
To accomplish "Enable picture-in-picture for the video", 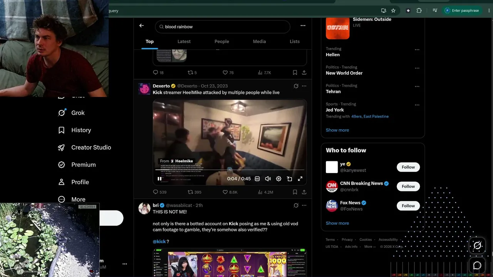I will 289,179.
